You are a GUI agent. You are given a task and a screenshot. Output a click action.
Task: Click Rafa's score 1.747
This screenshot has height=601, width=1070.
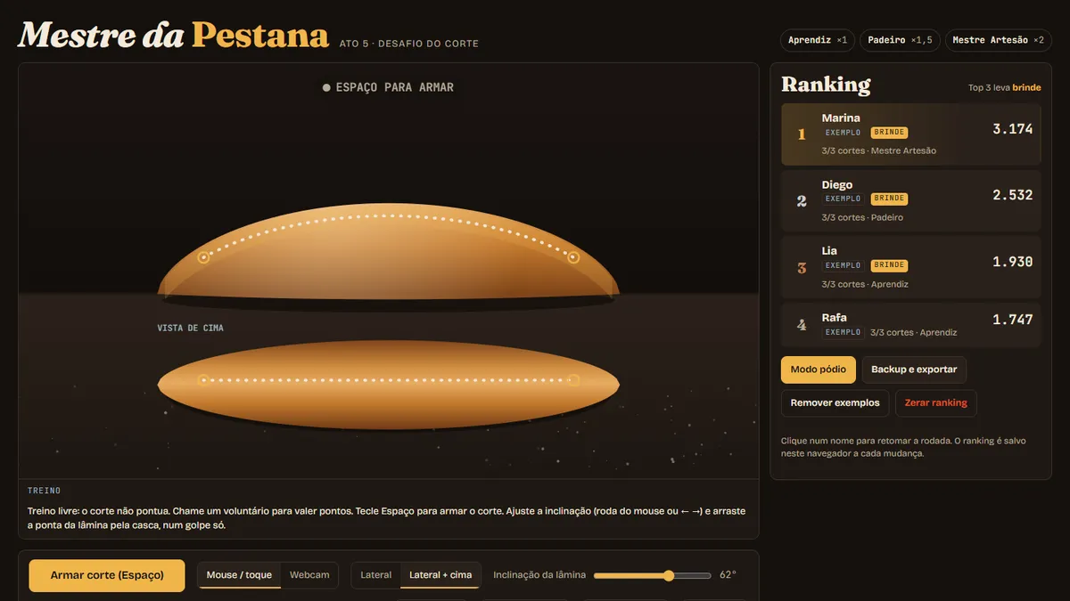click(x=1012, y=320)
